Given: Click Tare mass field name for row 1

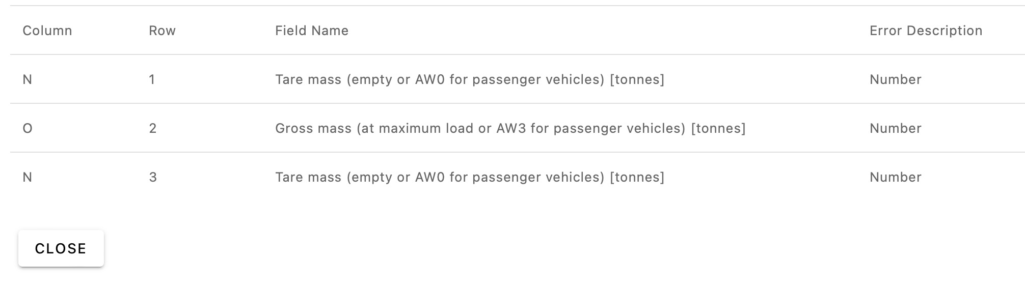Looking at the screenshot, I should pyautogui.click(x=469, y=79).
